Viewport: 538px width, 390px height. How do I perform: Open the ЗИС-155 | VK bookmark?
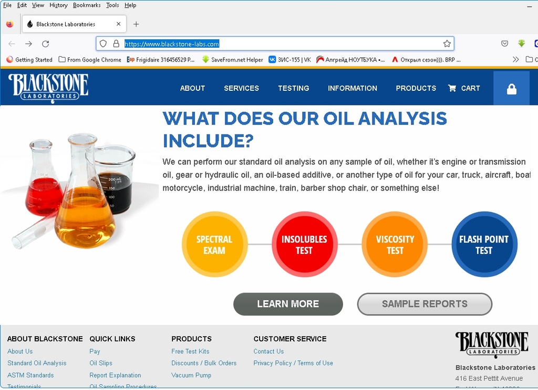point(290,60)
